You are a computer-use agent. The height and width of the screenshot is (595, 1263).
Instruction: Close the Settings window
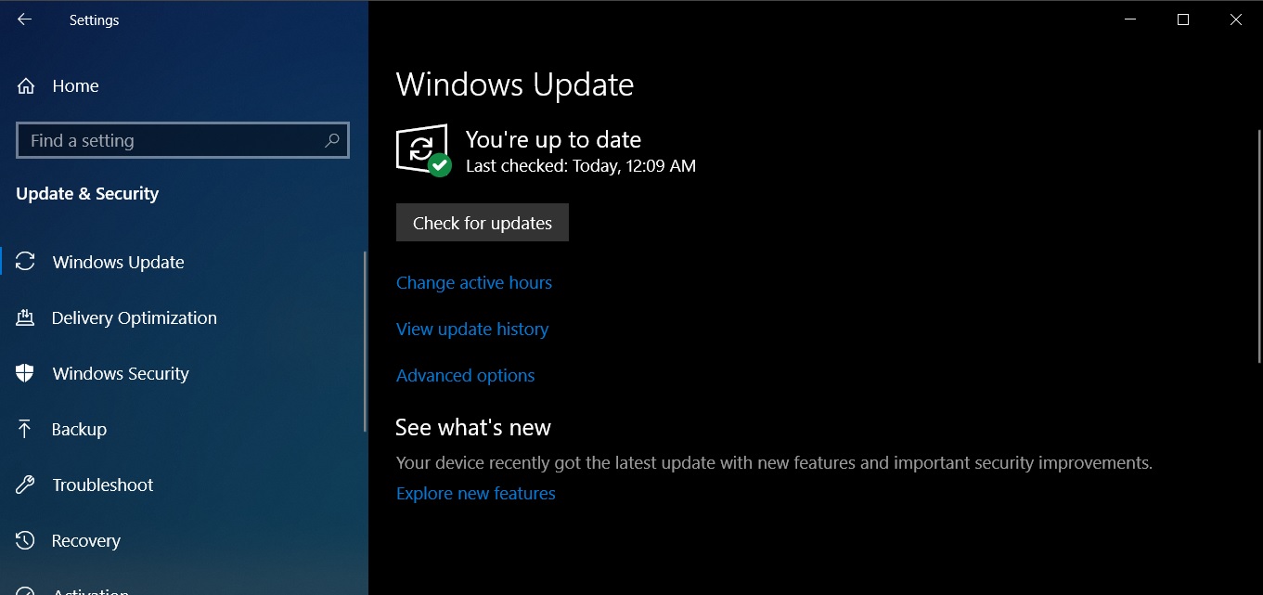point(1236,19)
